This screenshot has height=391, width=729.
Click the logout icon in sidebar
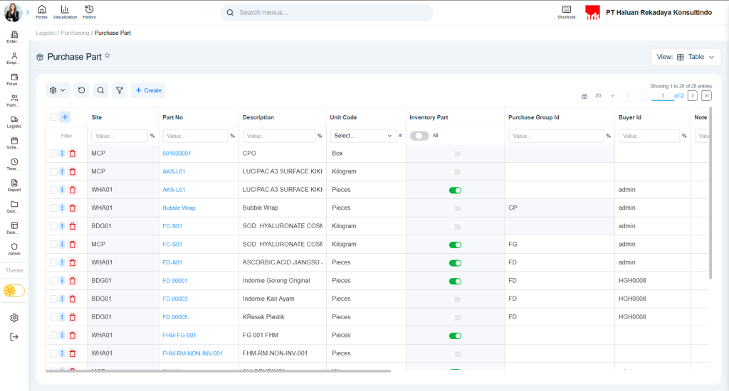pos(14,337)
